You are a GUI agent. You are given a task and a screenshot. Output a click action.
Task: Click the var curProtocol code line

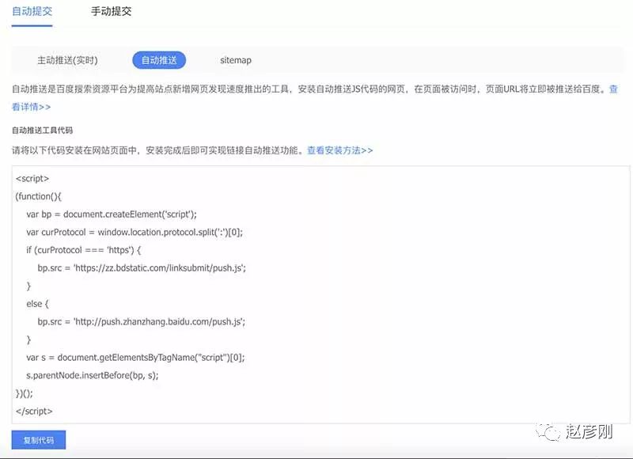pos(135,232)
